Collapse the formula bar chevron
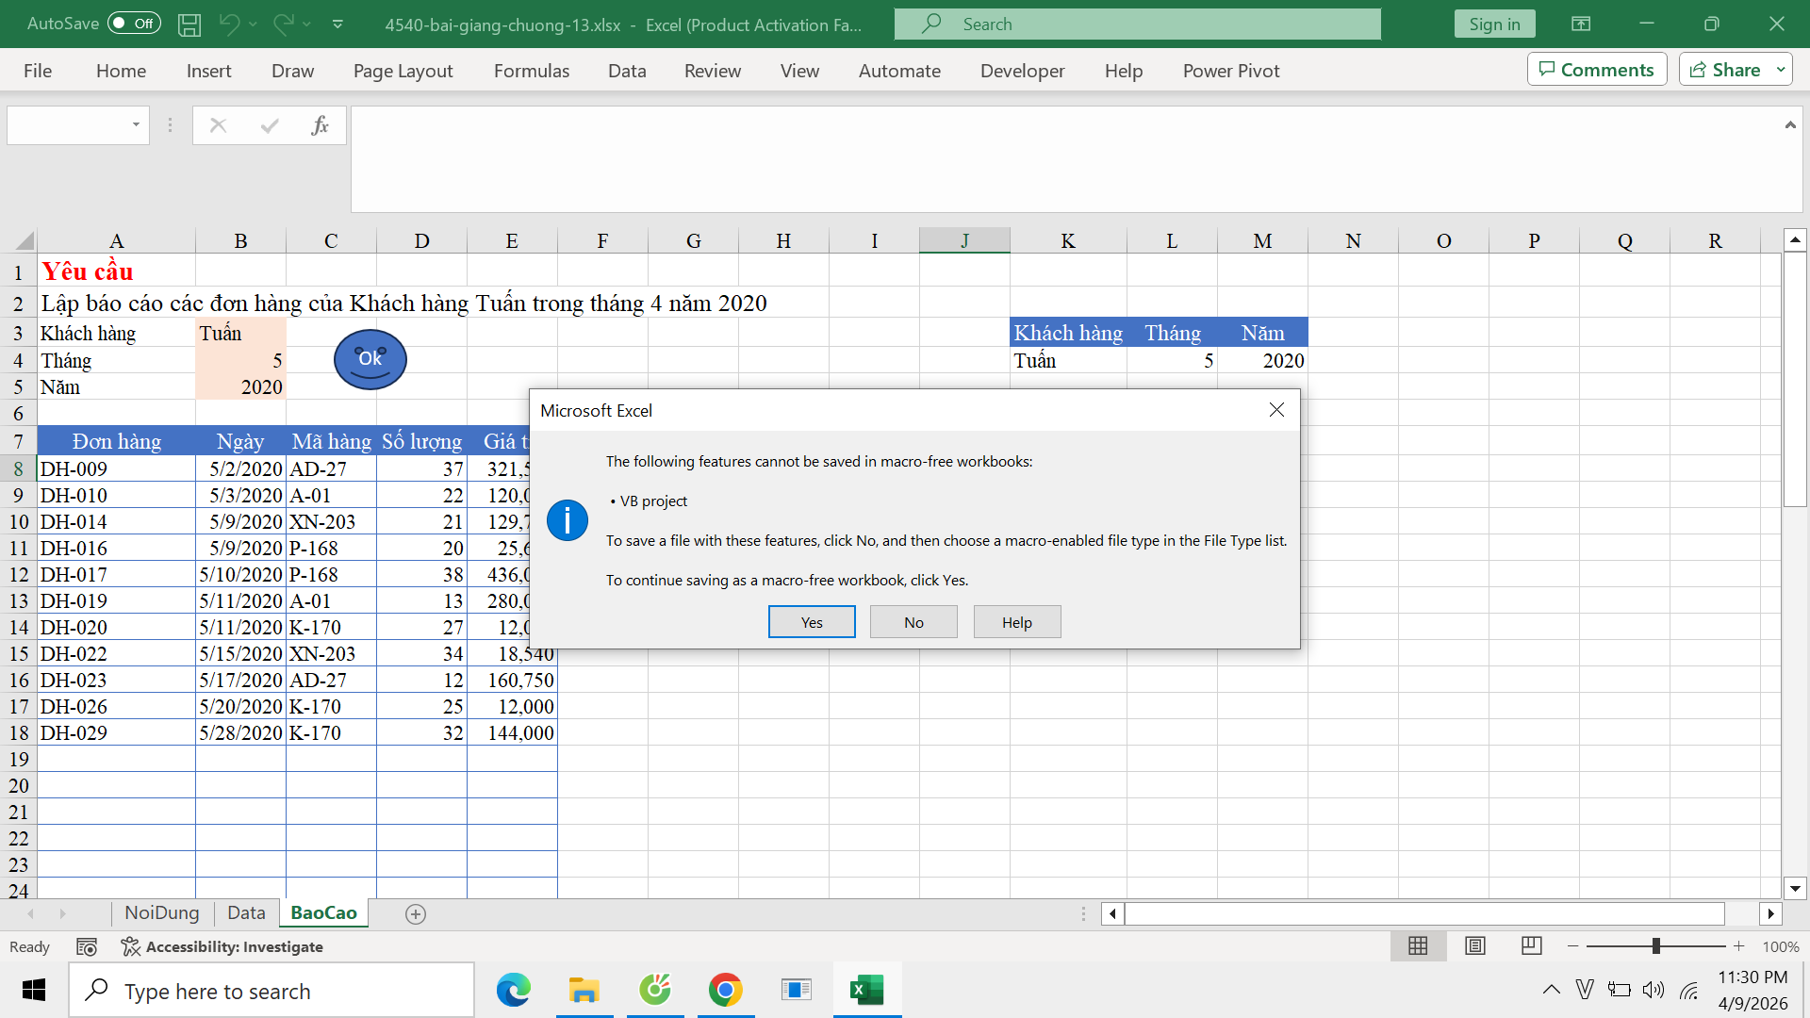Viewport: 1810px width, 1018px height. pyautogui.click(x=1789, y=125)
